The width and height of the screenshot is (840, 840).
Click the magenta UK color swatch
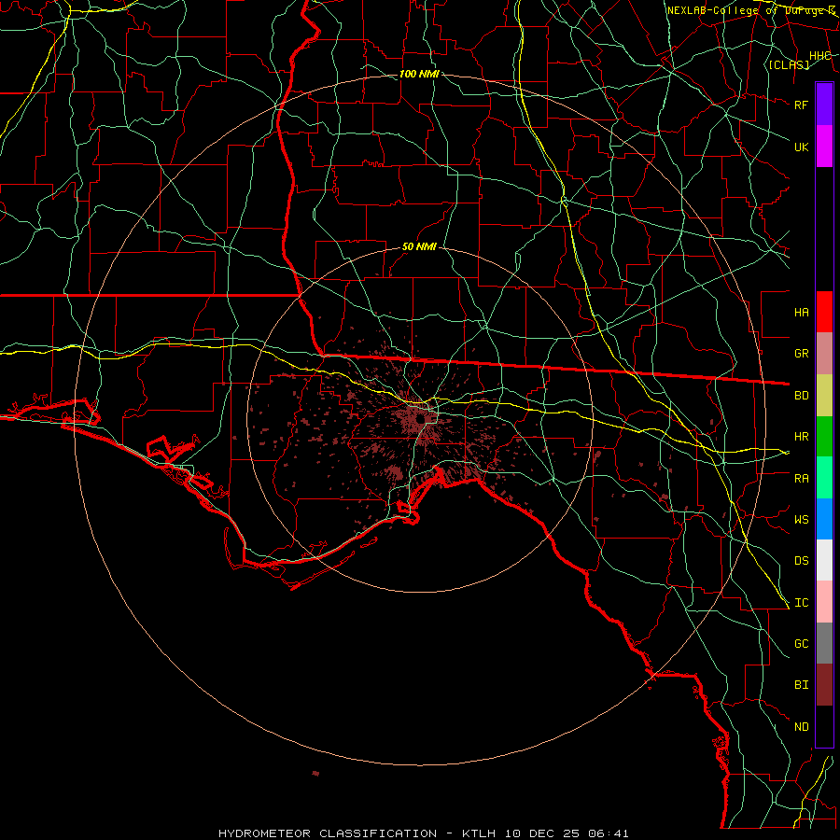824,147
